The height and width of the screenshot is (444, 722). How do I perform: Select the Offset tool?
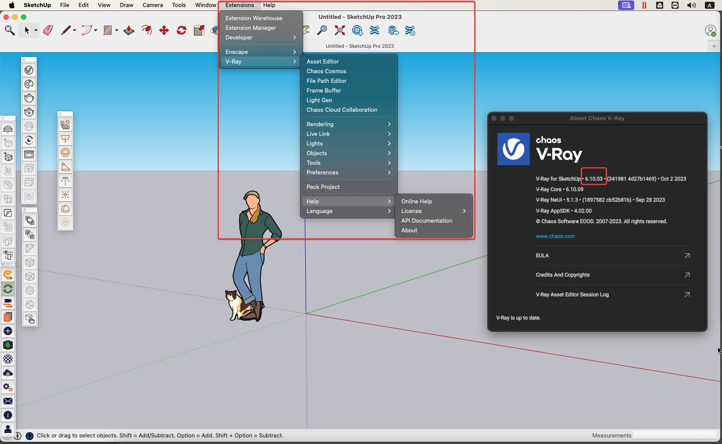[x=147, y=30]
